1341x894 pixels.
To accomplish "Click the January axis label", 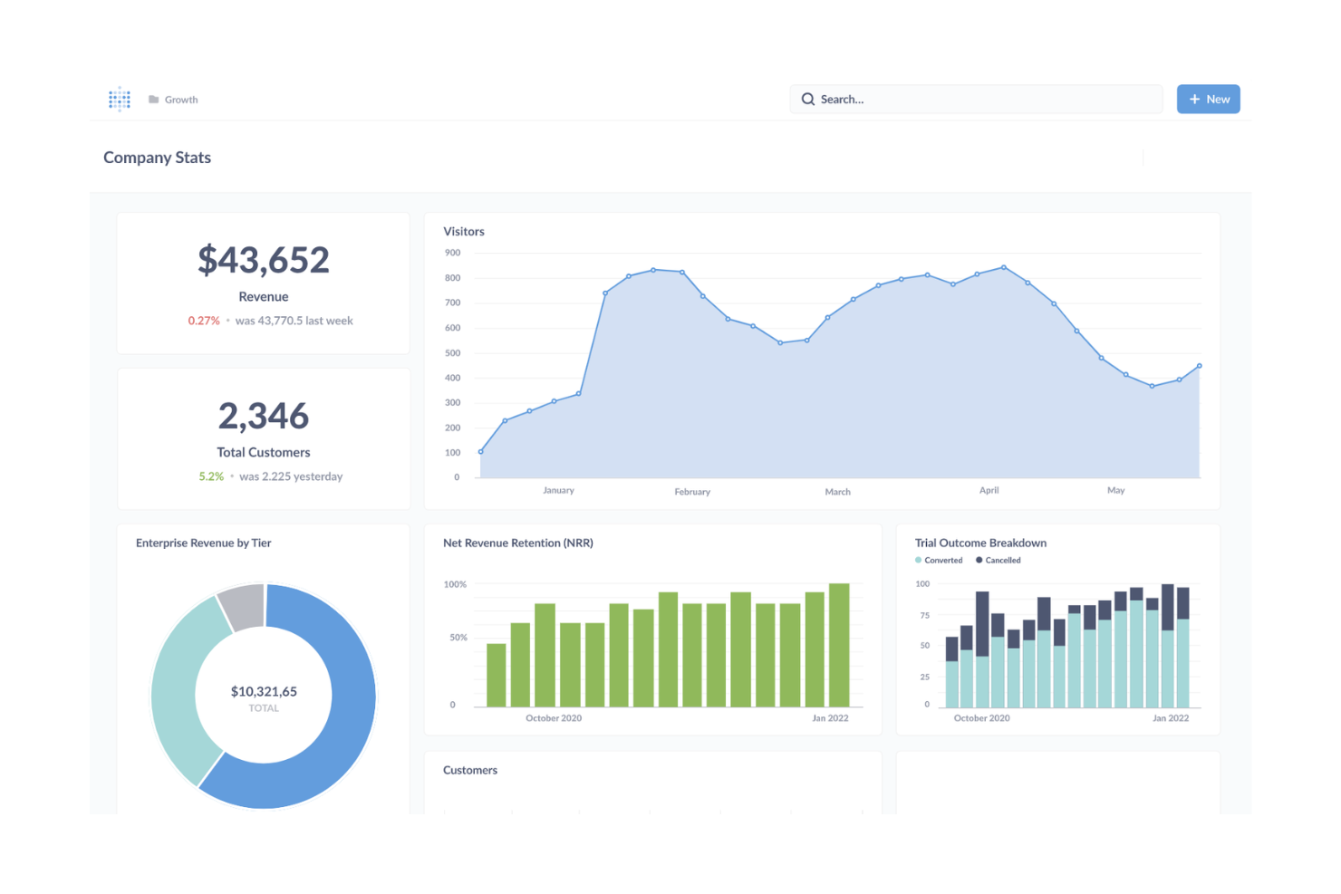I will tap(558, 490).
